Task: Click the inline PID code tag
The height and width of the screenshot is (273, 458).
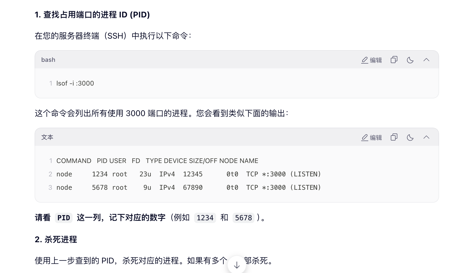Action: pyautogui.click(x=64, y=218)
